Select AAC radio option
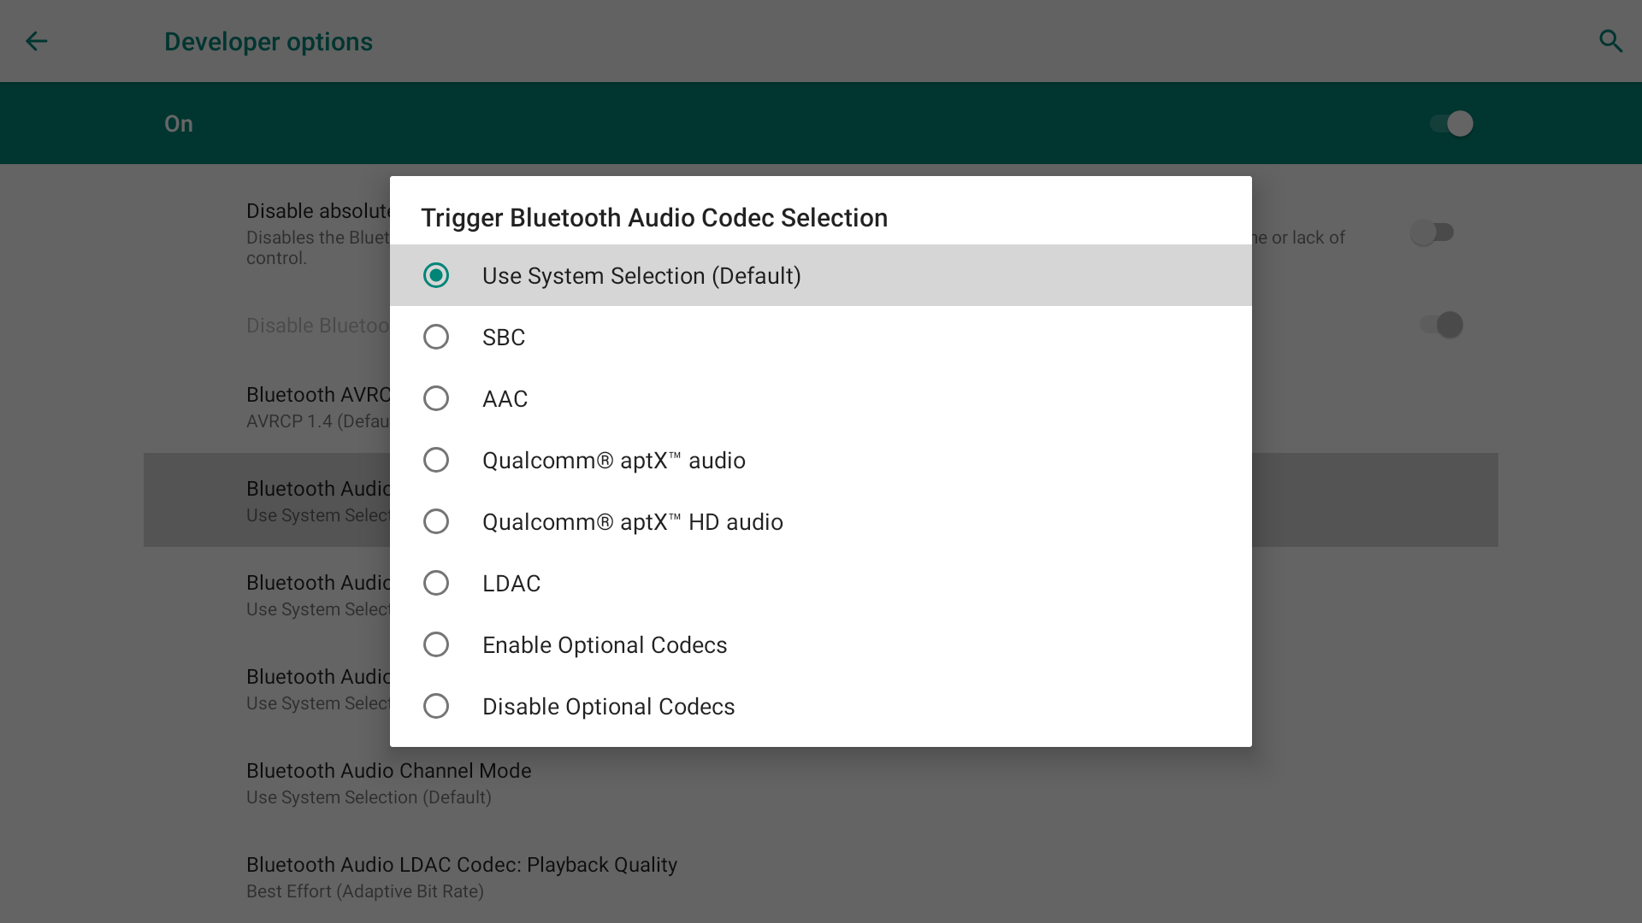Viewport: 1642px width, 923px height. (x=821, y=398)
